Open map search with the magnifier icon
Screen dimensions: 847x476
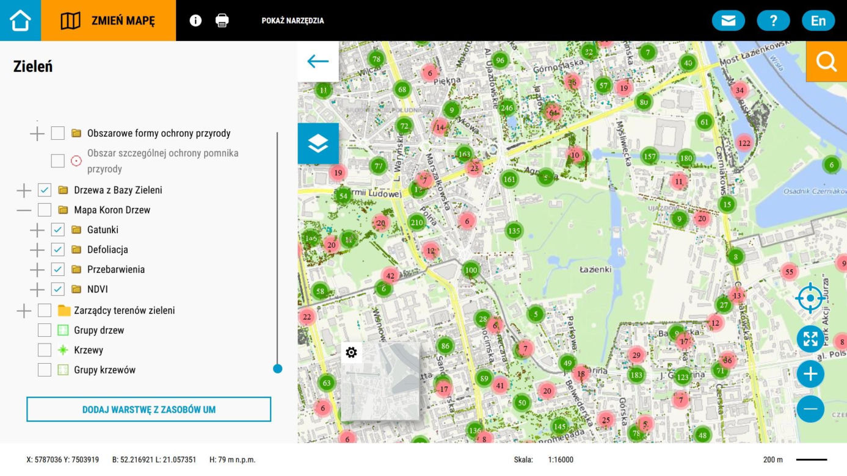pos(826,61)
